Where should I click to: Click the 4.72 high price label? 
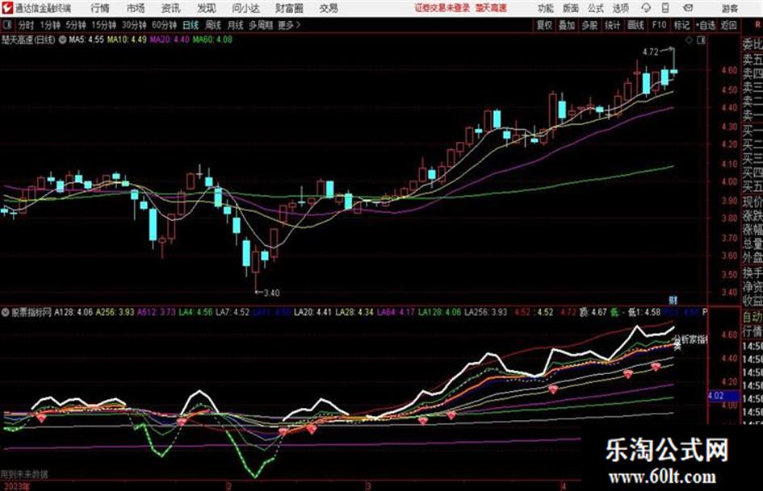(651, 52)
